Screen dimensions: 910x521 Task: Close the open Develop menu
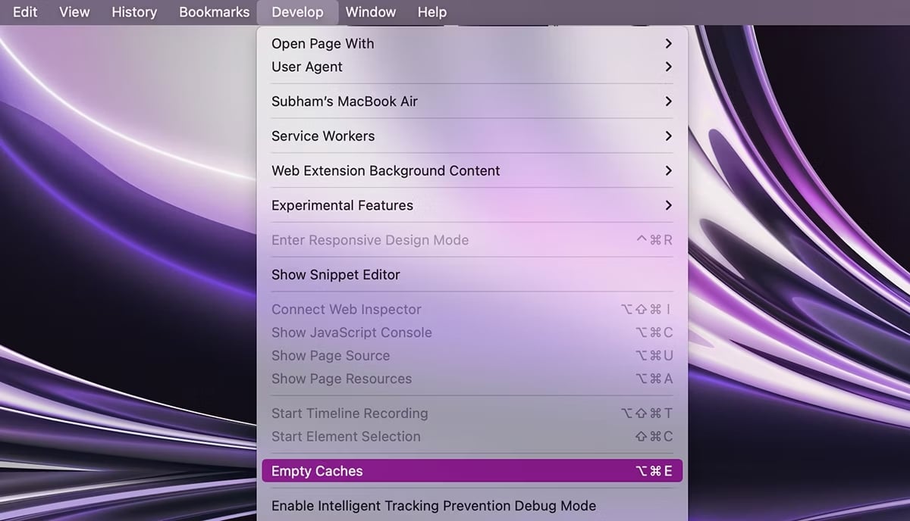point(297,12)
